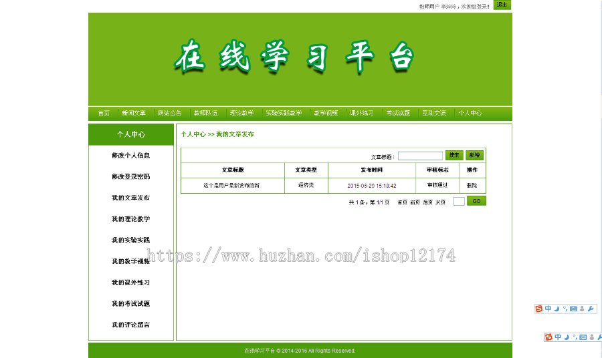Select 我的评论留言 in the sidebar
Screen dimensions: 602x358
131,325
